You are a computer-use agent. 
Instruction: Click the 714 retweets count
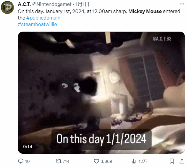(66, 161)
